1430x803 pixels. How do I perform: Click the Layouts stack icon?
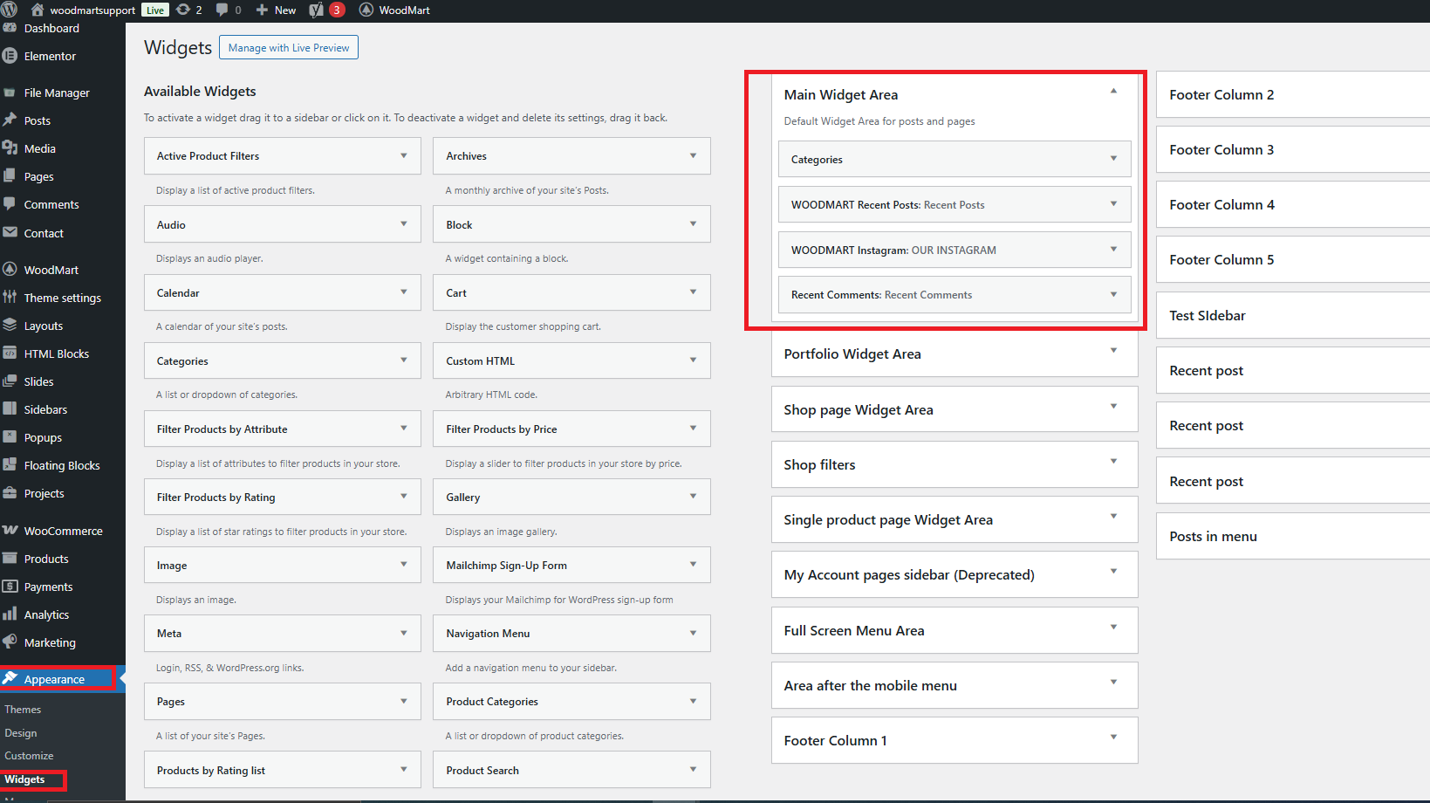(x=10, y=326)
